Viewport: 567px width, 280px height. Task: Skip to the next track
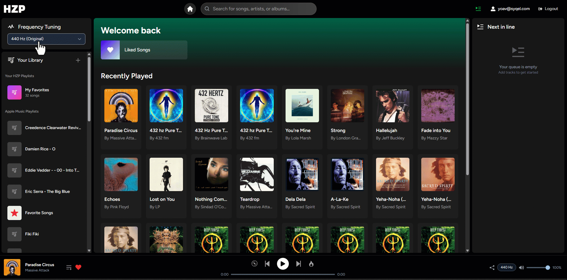(x=299, y=264)
